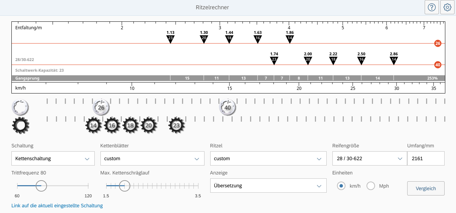Image resolution: width=456 pixels, height=213 pixels.
Task: Click the empty black sprocket source icon
Action: (x=21, y=126)
